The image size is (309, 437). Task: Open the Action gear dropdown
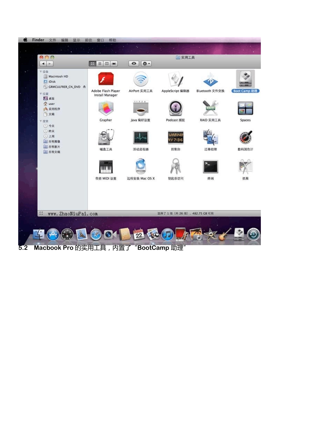[146, 64]
